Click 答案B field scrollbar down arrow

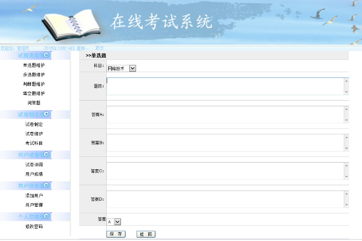pyautogui.click(x=346, y=149)
